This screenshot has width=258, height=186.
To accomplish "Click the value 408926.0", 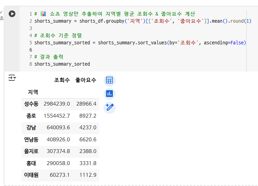I will [58, 140].
